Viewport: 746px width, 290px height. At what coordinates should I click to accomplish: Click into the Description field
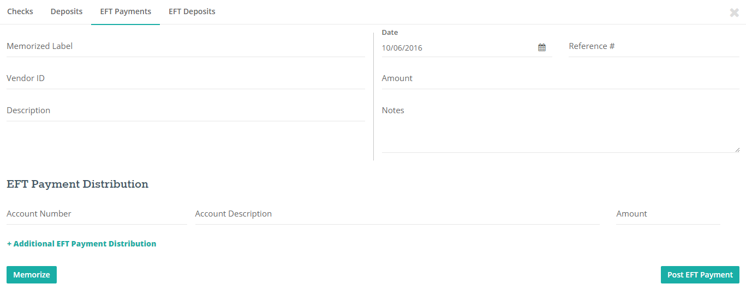tap(186, 111)
